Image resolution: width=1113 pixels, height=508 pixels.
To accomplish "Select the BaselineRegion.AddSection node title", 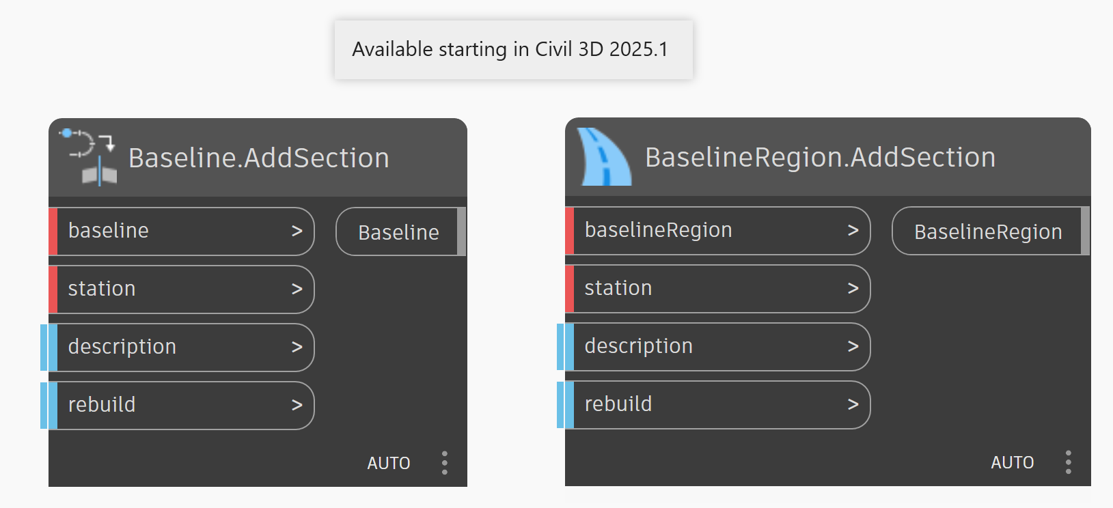I will pyautogui.click(x=820, y=157).
